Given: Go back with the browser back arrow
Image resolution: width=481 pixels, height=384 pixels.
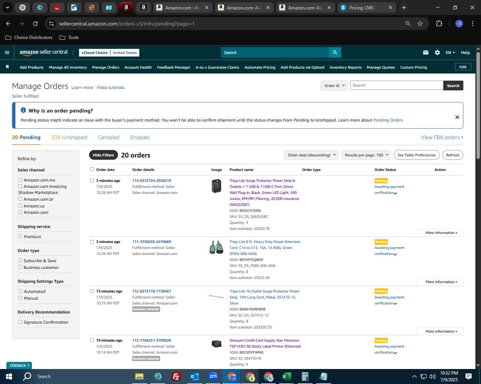Looking at the screenshot, I should coord(8,24).
